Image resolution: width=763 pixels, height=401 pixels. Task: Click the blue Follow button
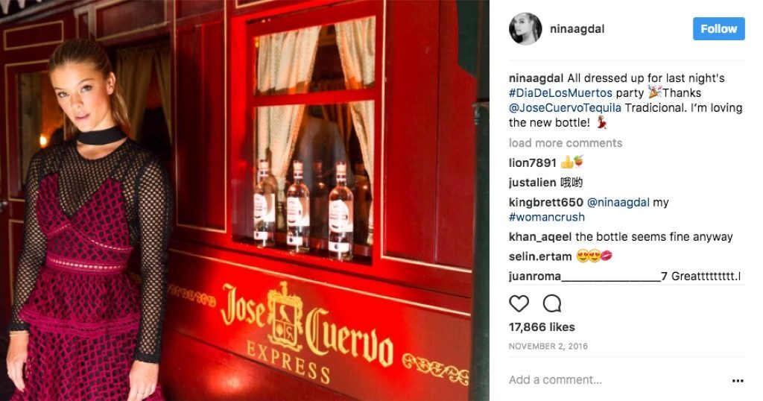[719, 29]
